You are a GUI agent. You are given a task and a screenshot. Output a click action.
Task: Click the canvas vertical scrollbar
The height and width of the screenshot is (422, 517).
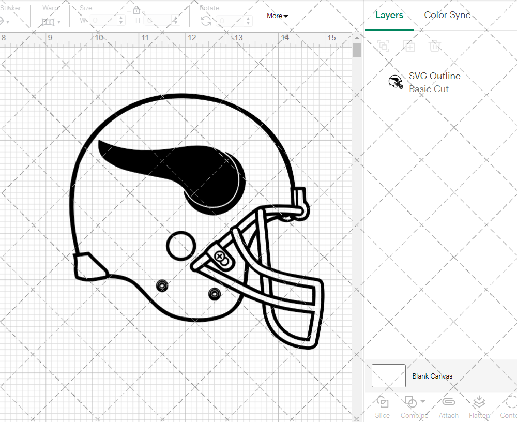357,51
